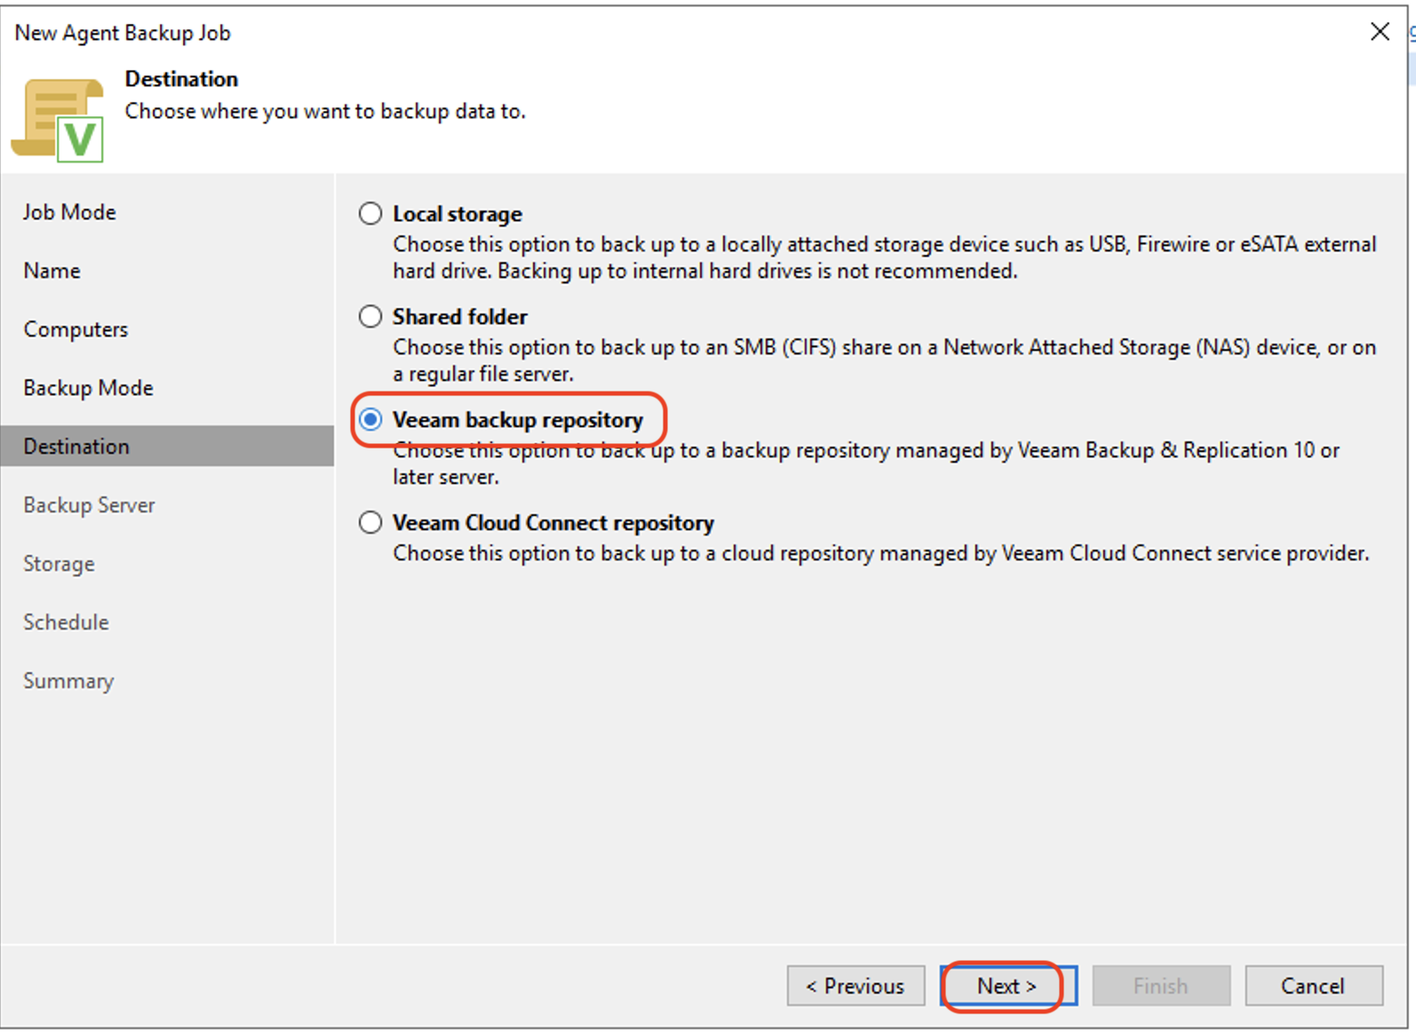The width and height of the screenshot is (1416, 1032).
Task: Click the Local storage description text
Action: 885,258
